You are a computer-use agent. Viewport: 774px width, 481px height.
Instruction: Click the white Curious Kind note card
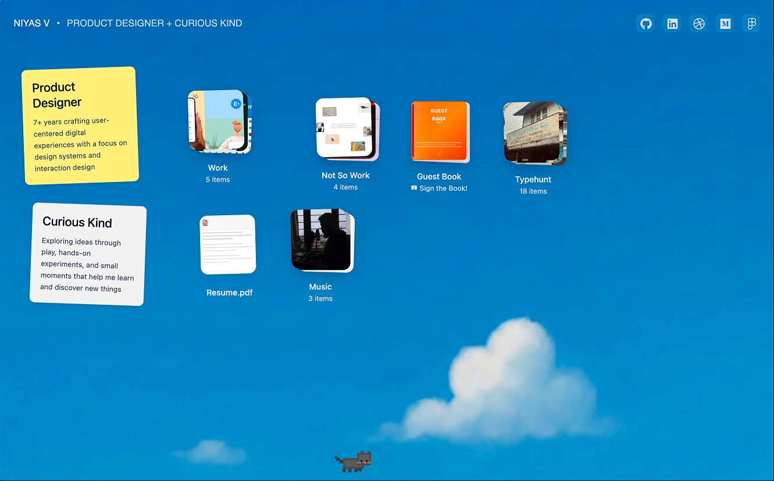pyautogui.click(x=88, y=254)
